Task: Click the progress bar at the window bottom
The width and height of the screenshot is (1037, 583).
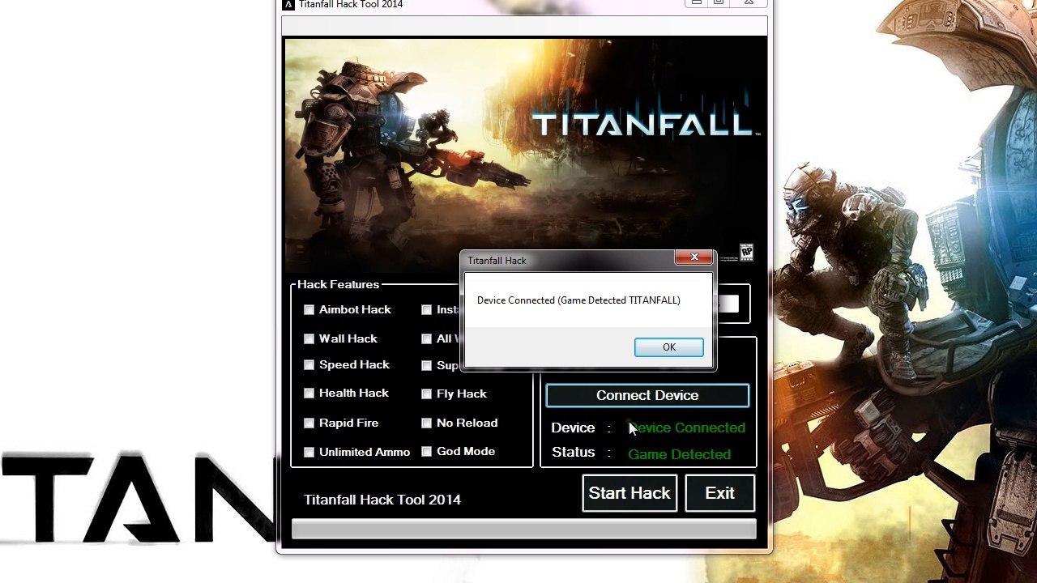Action: click(x=524, y=530)
